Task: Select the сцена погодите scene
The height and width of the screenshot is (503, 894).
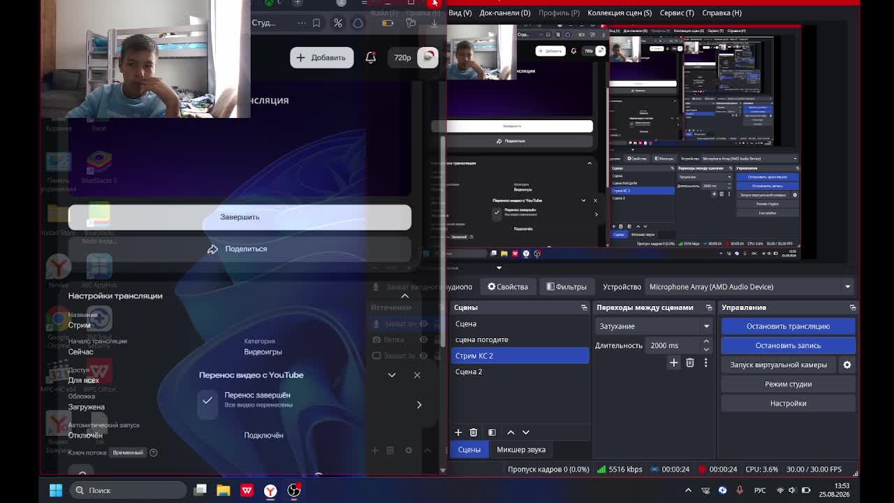Action: click(x=520, y=340)
